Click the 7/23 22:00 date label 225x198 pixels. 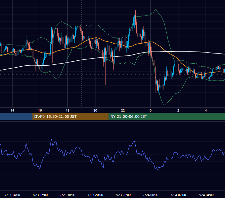coord(123,195)
